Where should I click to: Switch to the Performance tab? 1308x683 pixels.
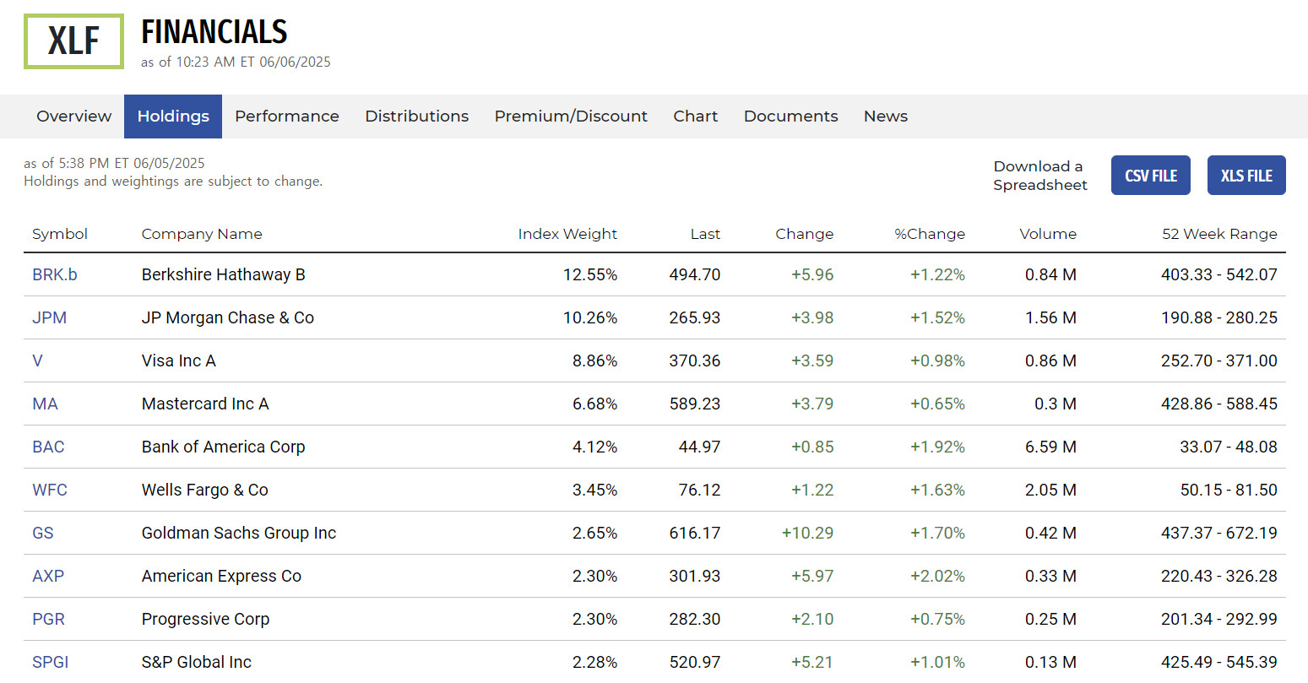287,117
